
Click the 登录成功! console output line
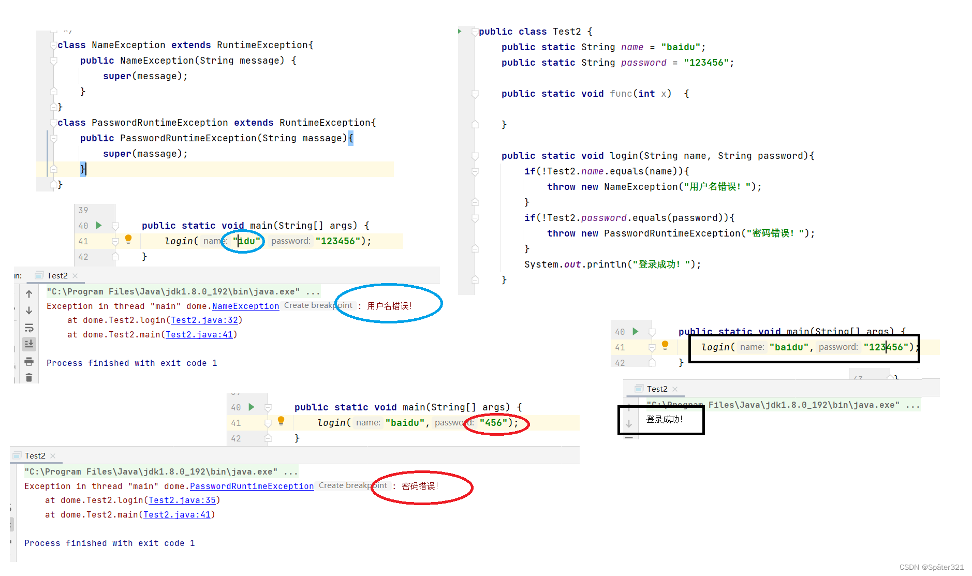665,419
